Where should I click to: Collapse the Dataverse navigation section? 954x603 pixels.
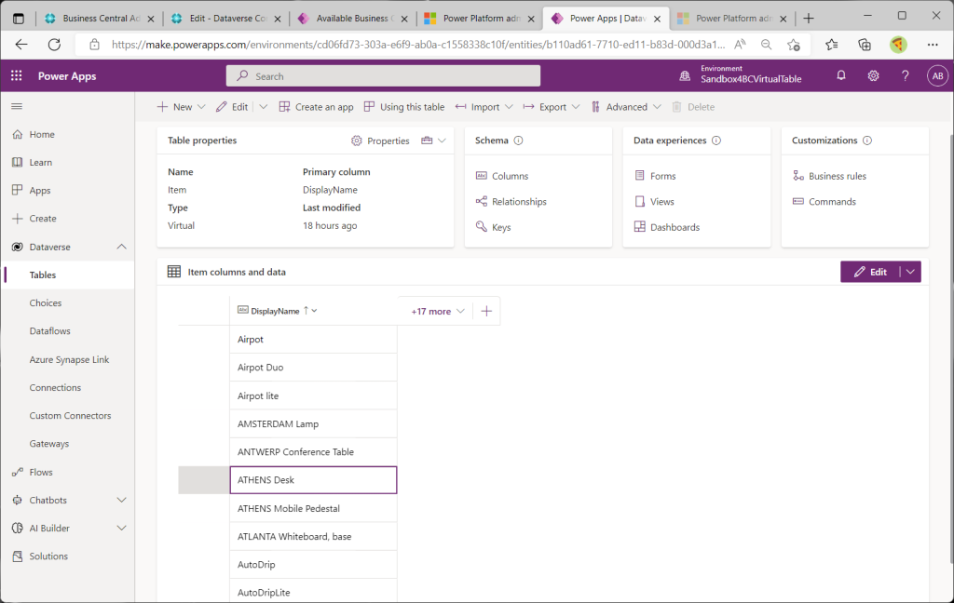pyautogui.click(x=122, y=247)
